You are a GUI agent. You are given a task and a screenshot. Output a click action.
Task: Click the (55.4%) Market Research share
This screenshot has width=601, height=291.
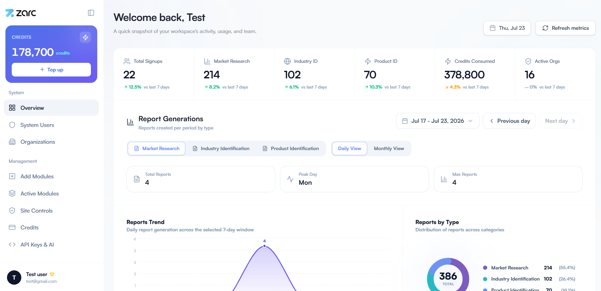click(567, 268)
